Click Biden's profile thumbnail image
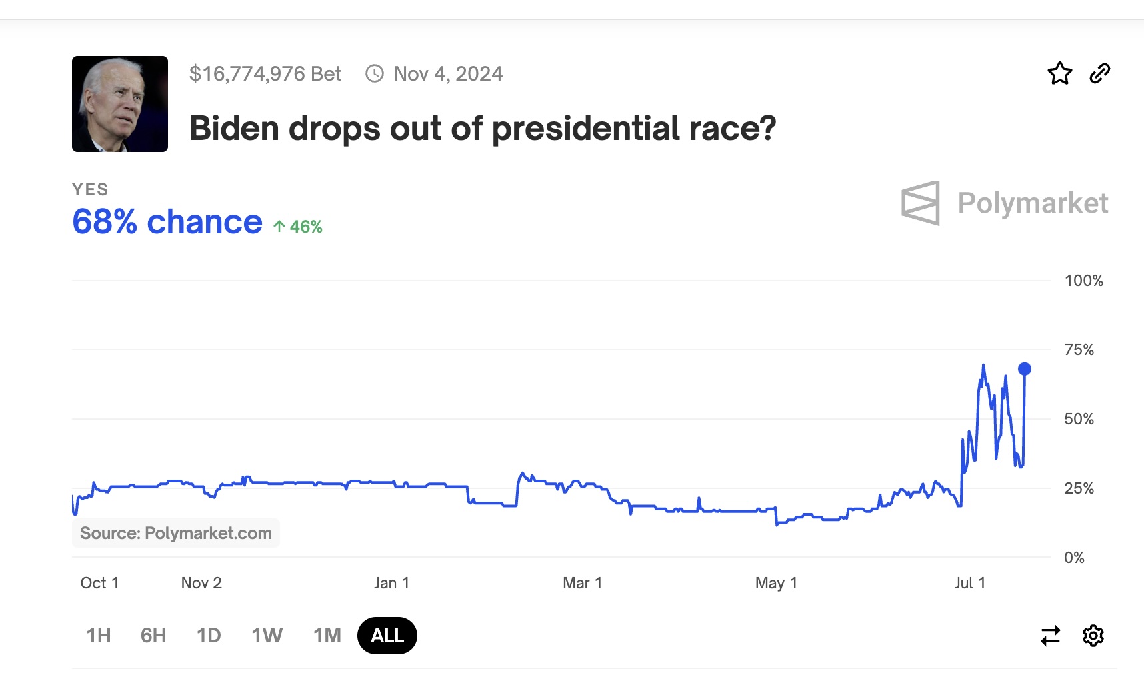The width and height of the screenshot is (1144, 697). [120, 104]
